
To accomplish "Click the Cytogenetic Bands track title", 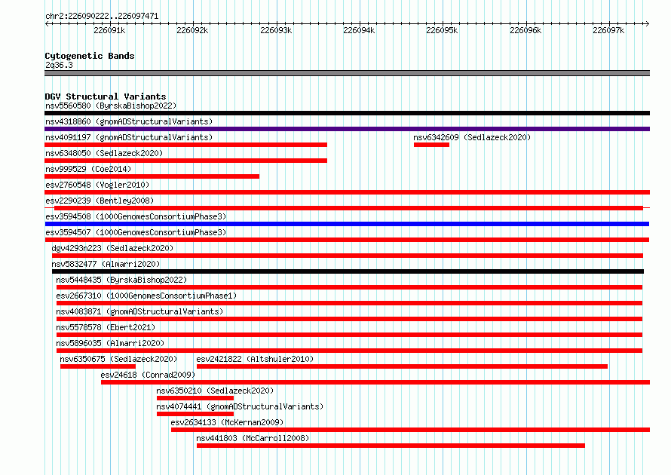I will (x=90, y=56).
